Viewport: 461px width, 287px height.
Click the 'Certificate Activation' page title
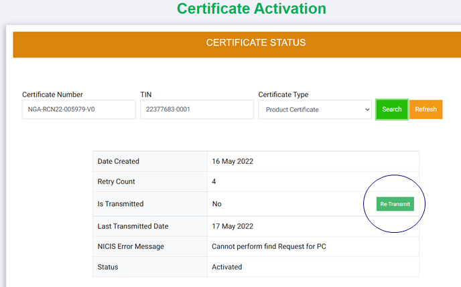pos(252,9)
